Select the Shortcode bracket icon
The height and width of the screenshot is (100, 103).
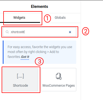coord(20,76)
